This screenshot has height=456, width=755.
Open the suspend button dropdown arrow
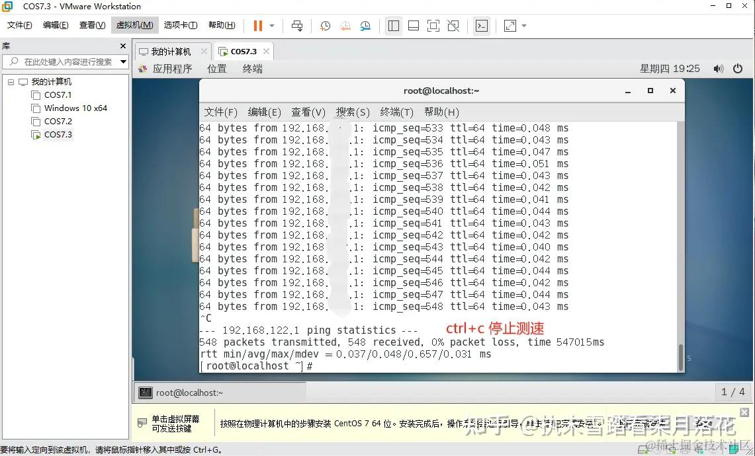click(x=271, y=26)
